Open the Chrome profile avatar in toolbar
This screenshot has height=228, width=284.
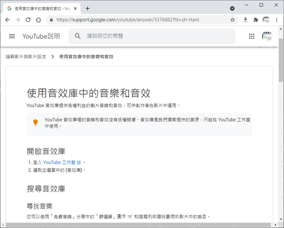(x=266, y=20)
